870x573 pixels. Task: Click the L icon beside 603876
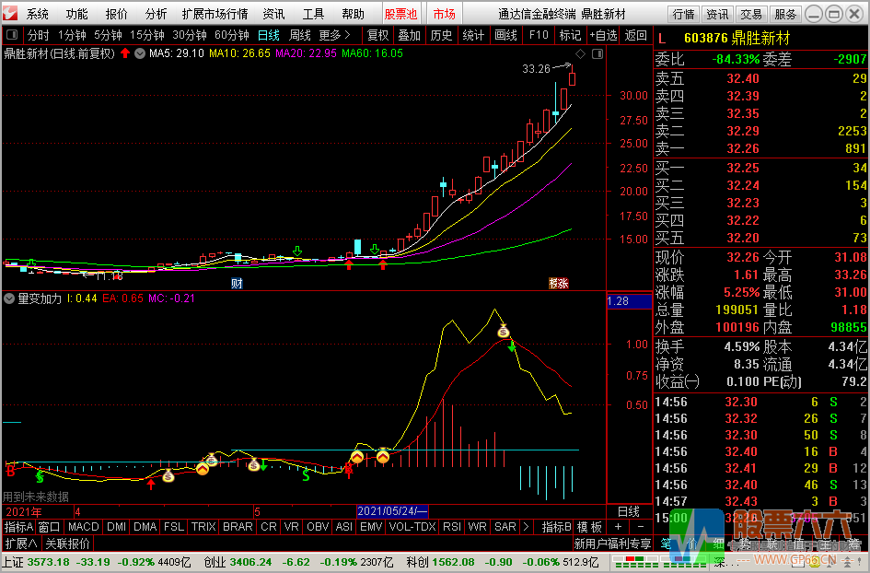pos(662,39)
